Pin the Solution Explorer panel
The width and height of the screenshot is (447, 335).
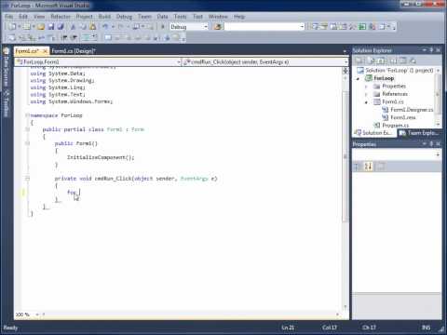point(431,50)
